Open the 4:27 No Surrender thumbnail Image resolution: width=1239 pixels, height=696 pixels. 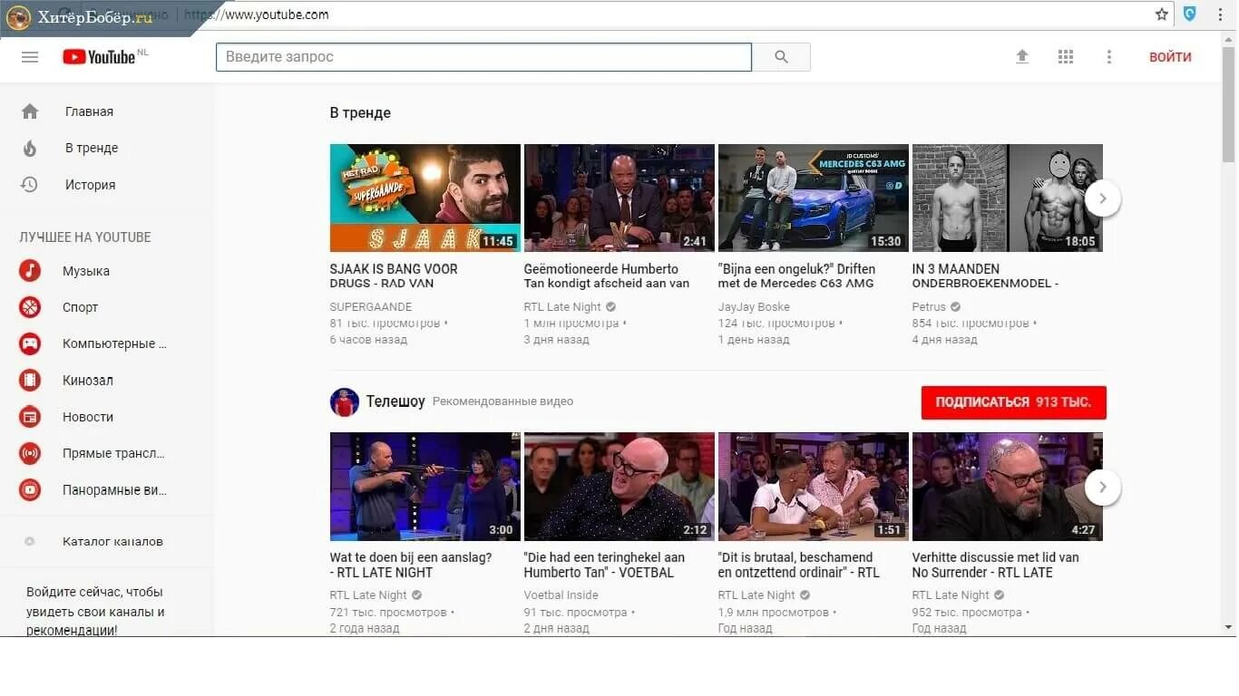click(1008, 487)
